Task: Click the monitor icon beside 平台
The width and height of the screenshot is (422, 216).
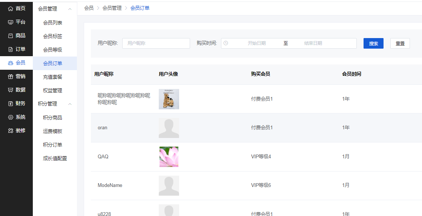Action: pos(11,22)
